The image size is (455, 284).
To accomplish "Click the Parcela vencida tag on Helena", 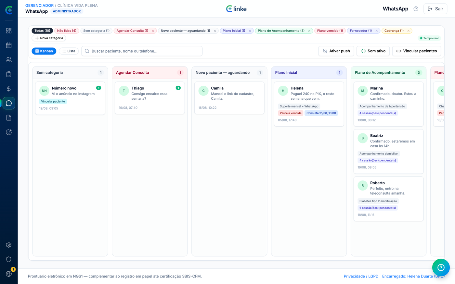I will pos(291,113).
